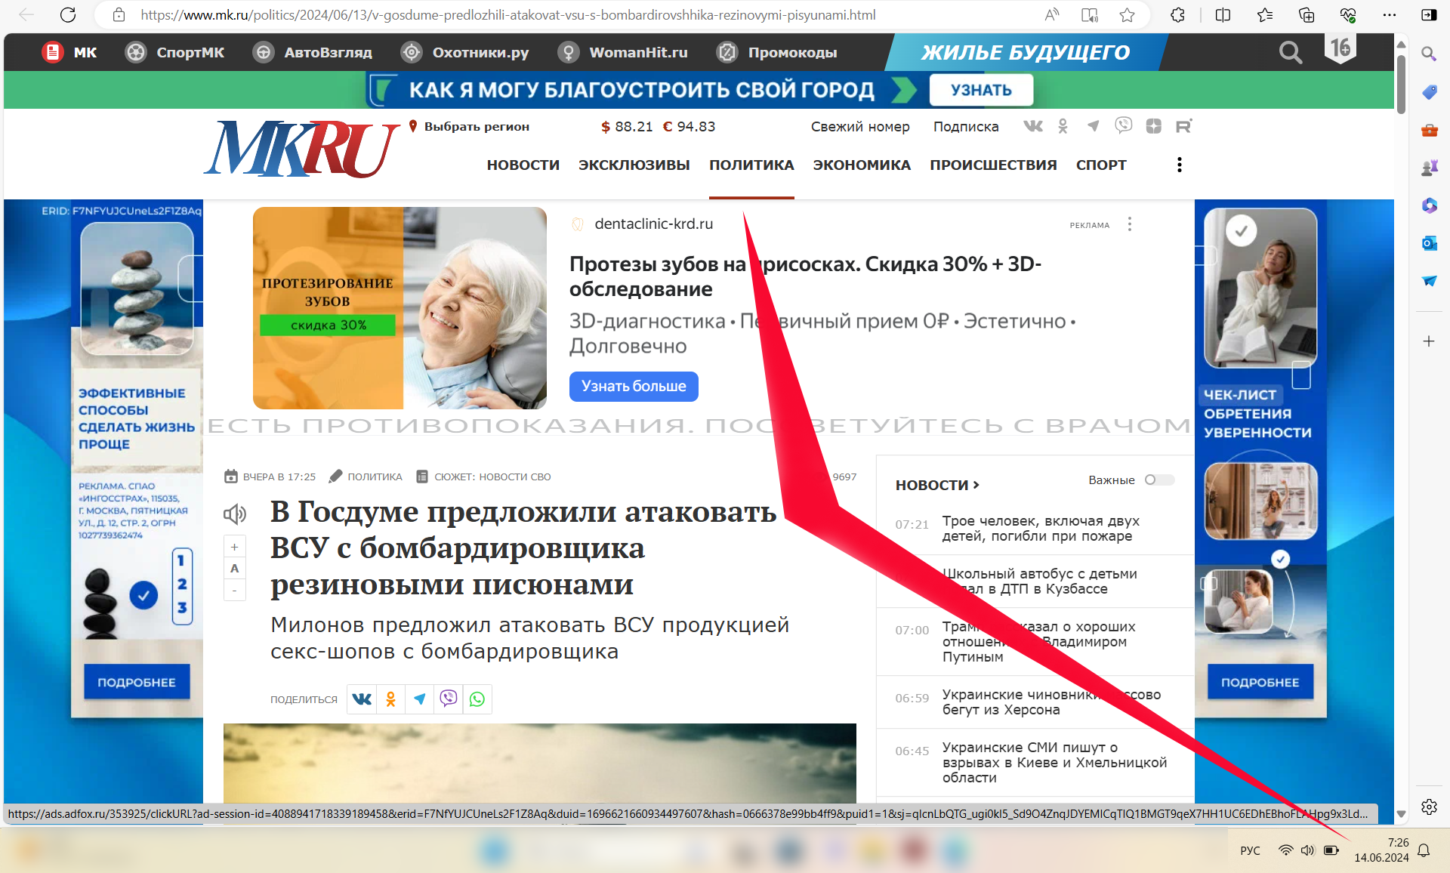Click ПОДРОБНЕЕ on the left ad
Viewport: 1450px width, 873px height.
click(136, 682)
